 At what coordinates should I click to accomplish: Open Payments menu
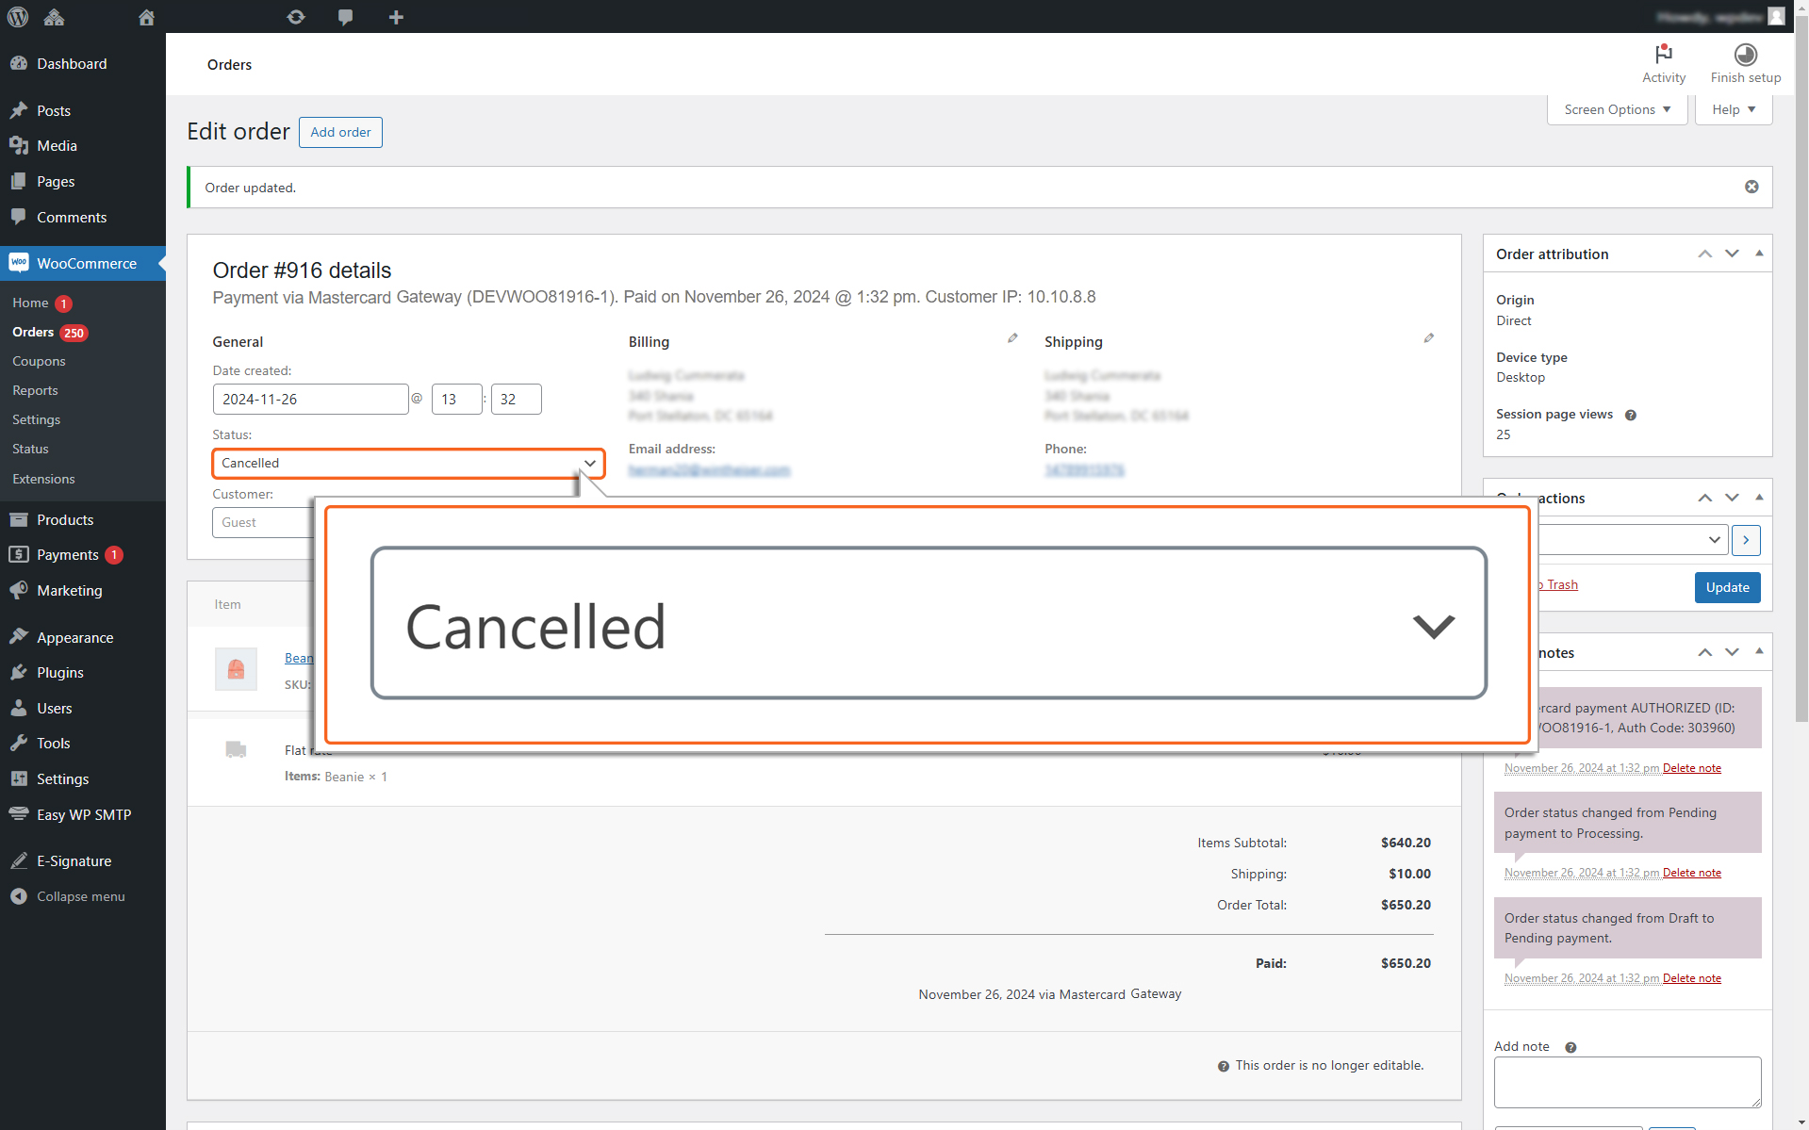(x=83, y=555)
